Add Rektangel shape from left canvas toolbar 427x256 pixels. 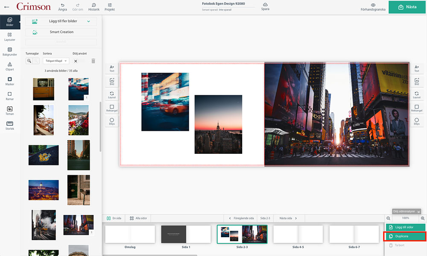coord(112,108)
